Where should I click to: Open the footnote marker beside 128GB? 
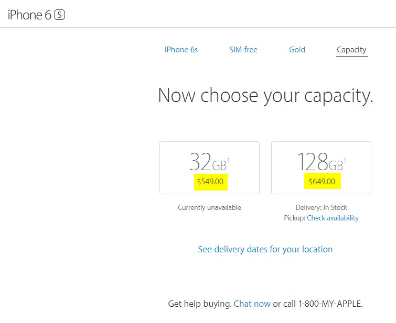(x=345, y=160)
